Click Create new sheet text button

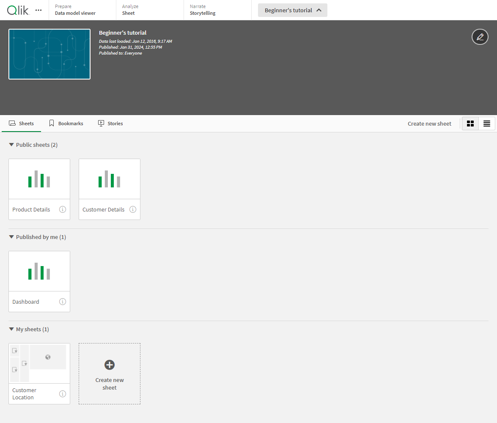pos(429,124)
